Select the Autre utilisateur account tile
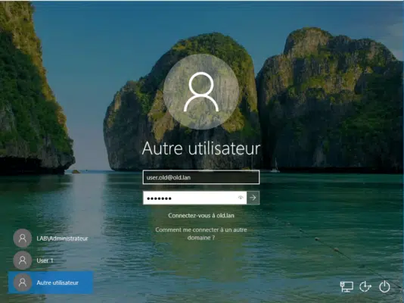This screenshot has width=404, height=303. (51, 283)
